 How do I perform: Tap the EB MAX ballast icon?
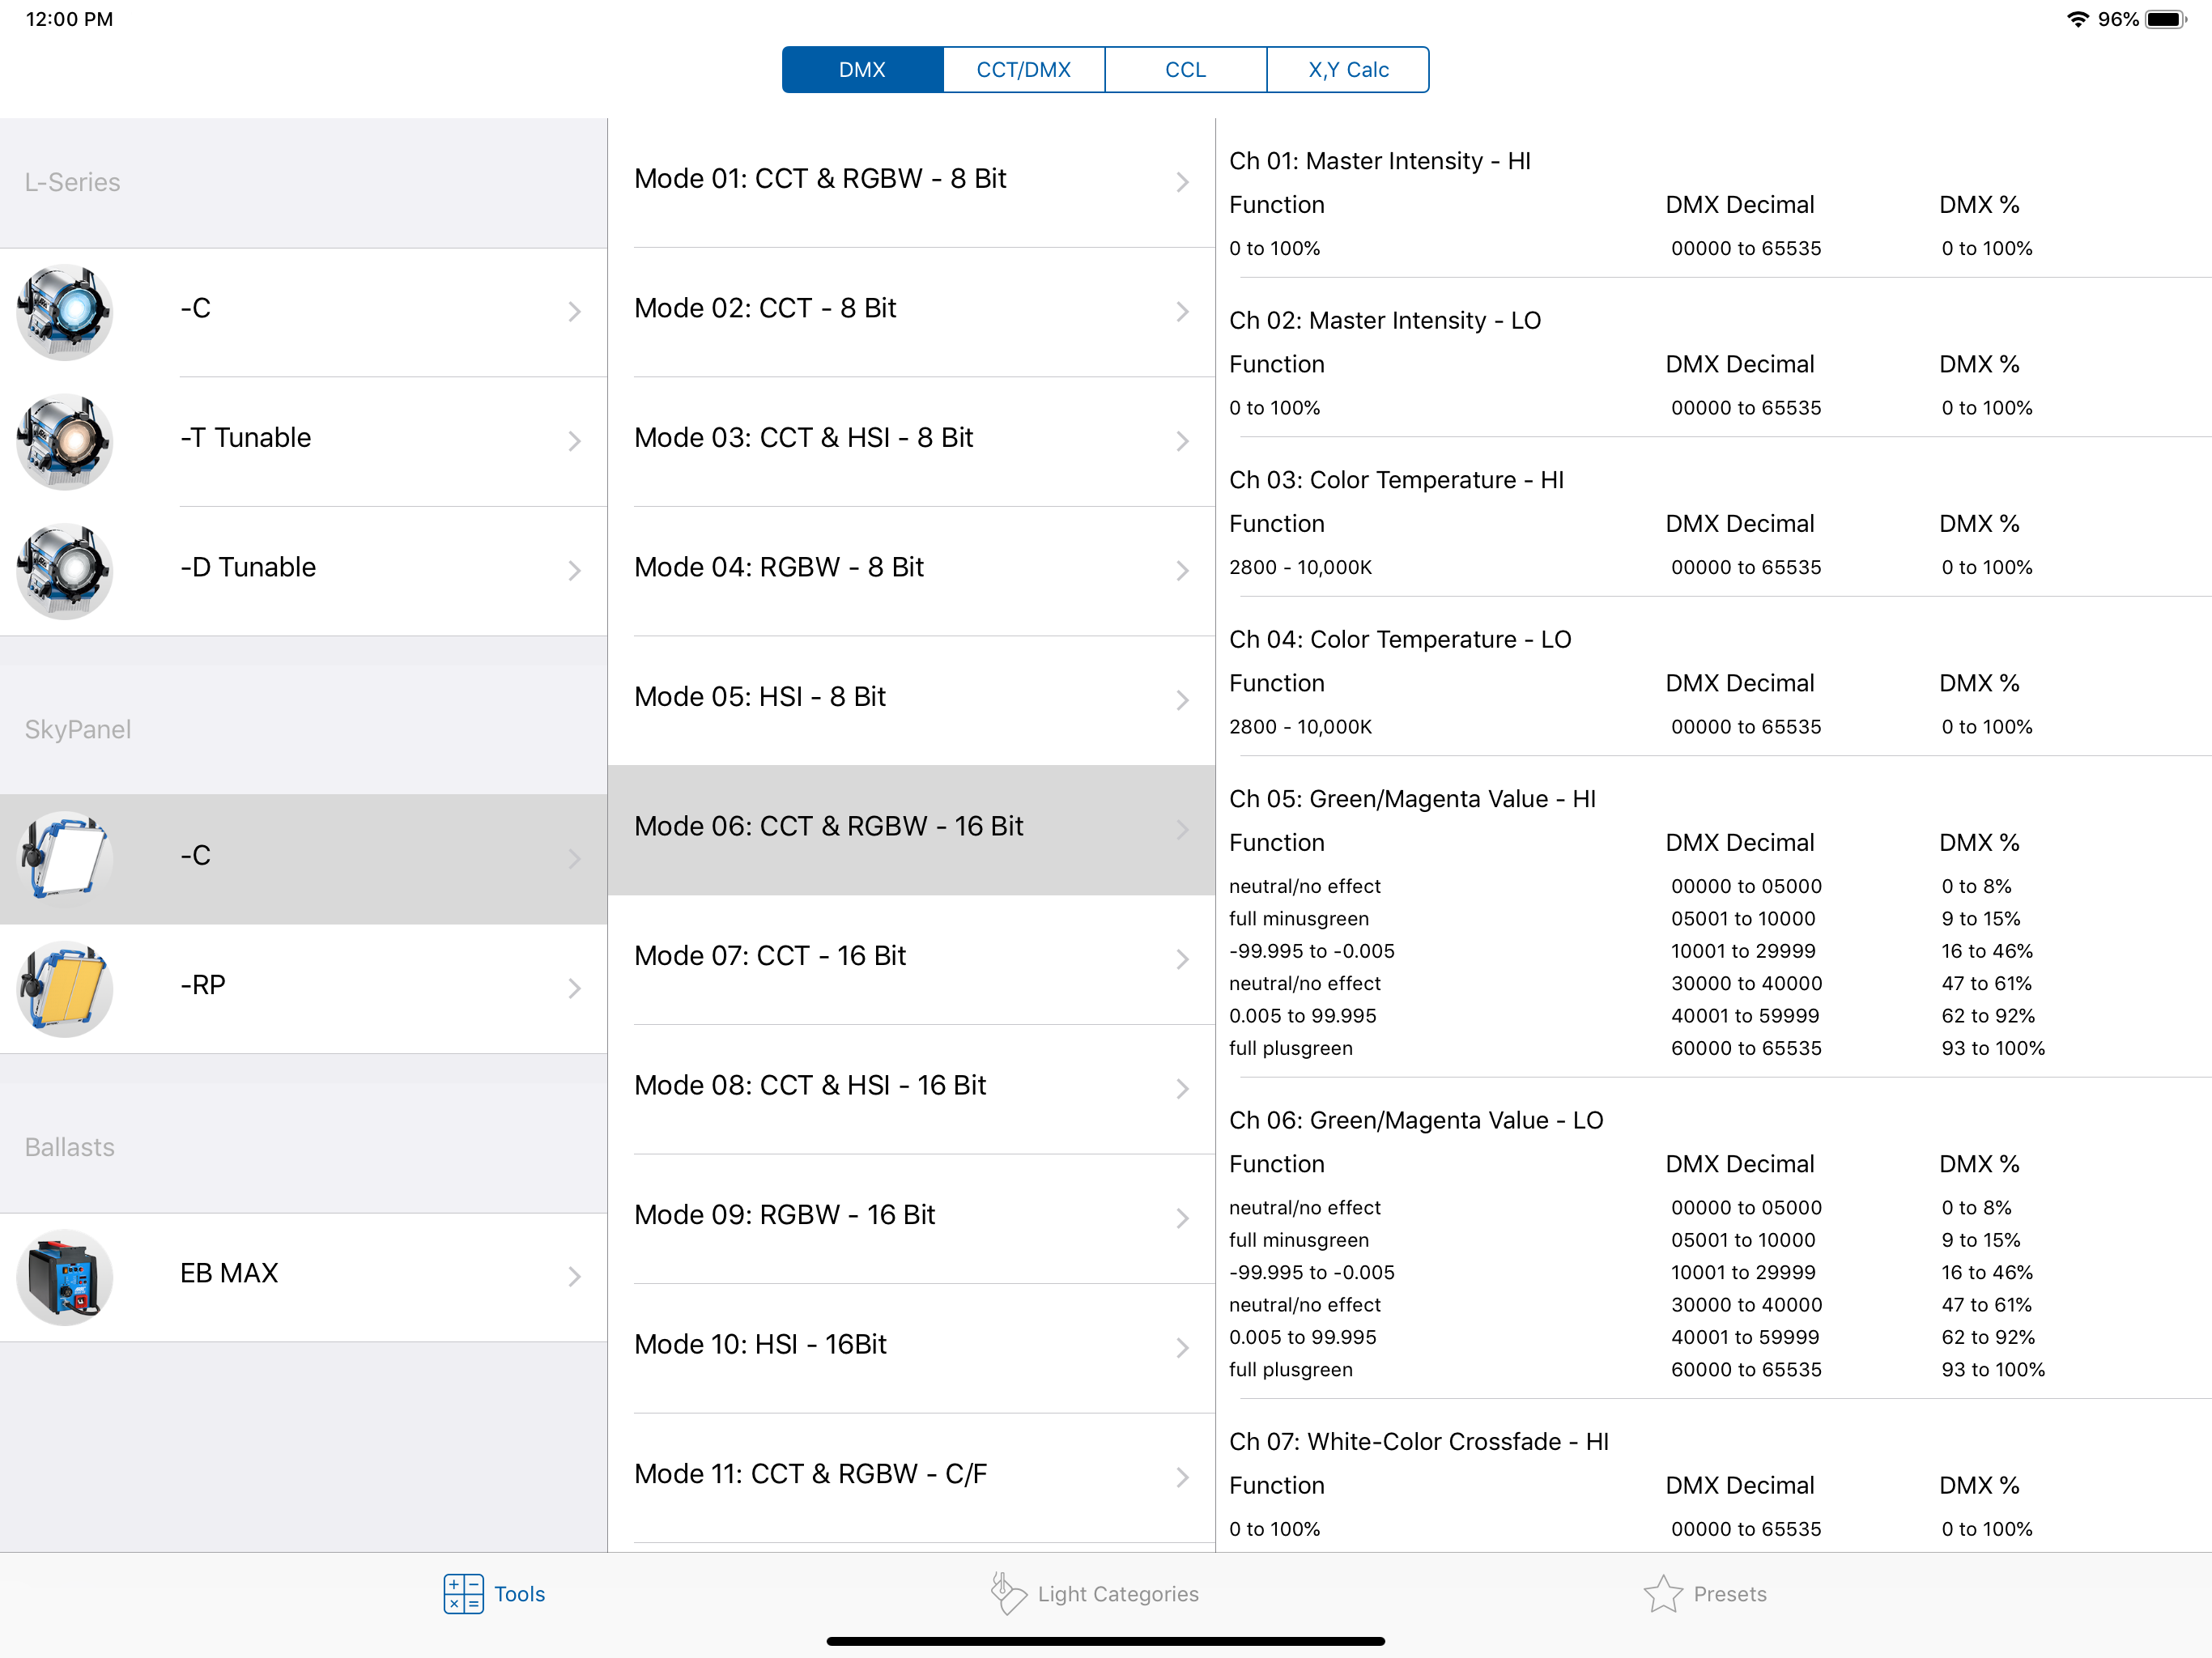pos(65,1276)
